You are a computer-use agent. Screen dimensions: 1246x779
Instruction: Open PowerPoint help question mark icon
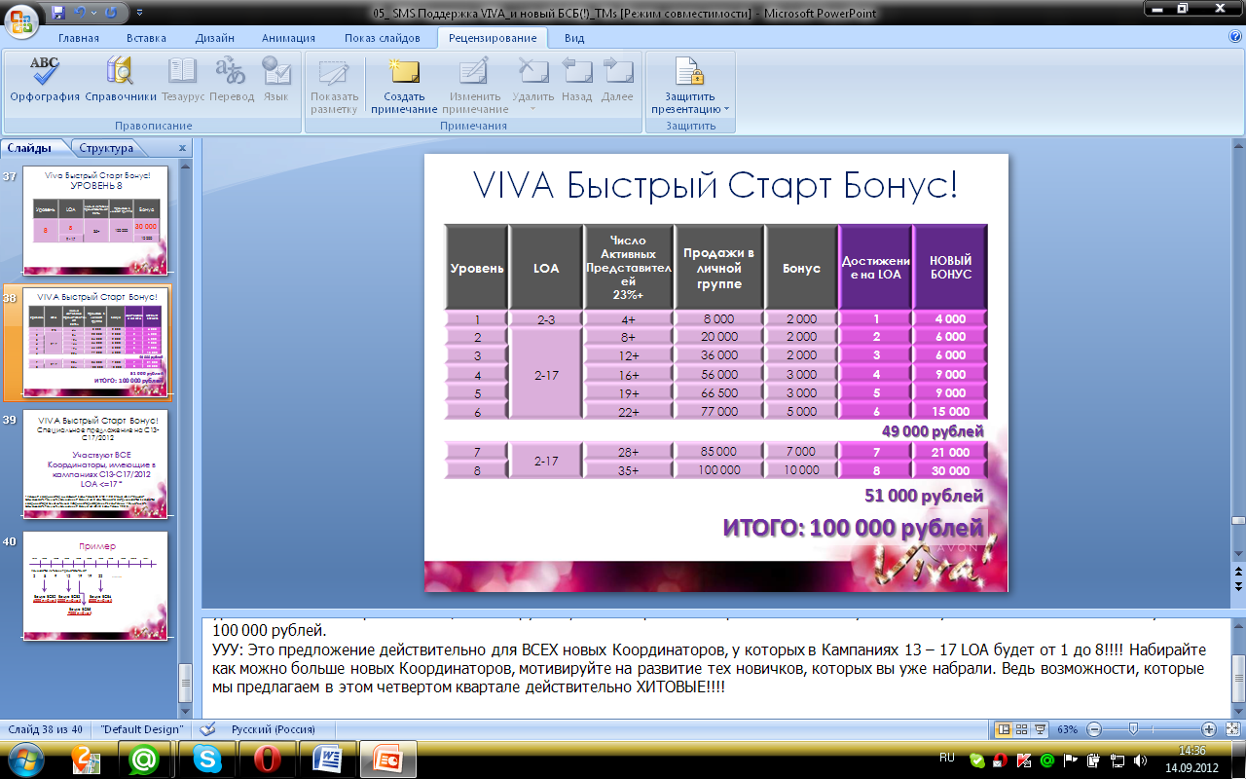point(1235,37)
